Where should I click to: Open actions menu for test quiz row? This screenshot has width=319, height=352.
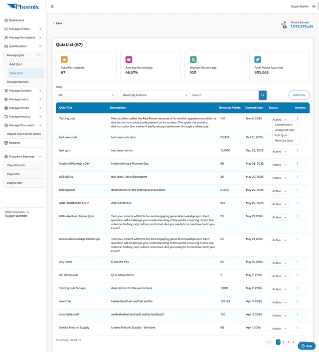(x=298, y=151)
